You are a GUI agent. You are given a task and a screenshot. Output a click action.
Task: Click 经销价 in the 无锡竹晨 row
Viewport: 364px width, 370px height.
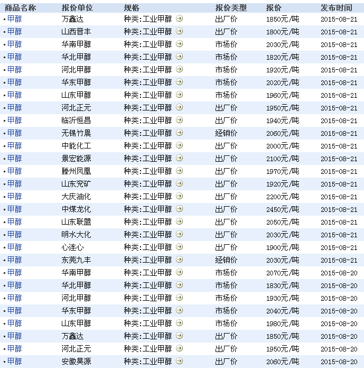tap(226, 133)
